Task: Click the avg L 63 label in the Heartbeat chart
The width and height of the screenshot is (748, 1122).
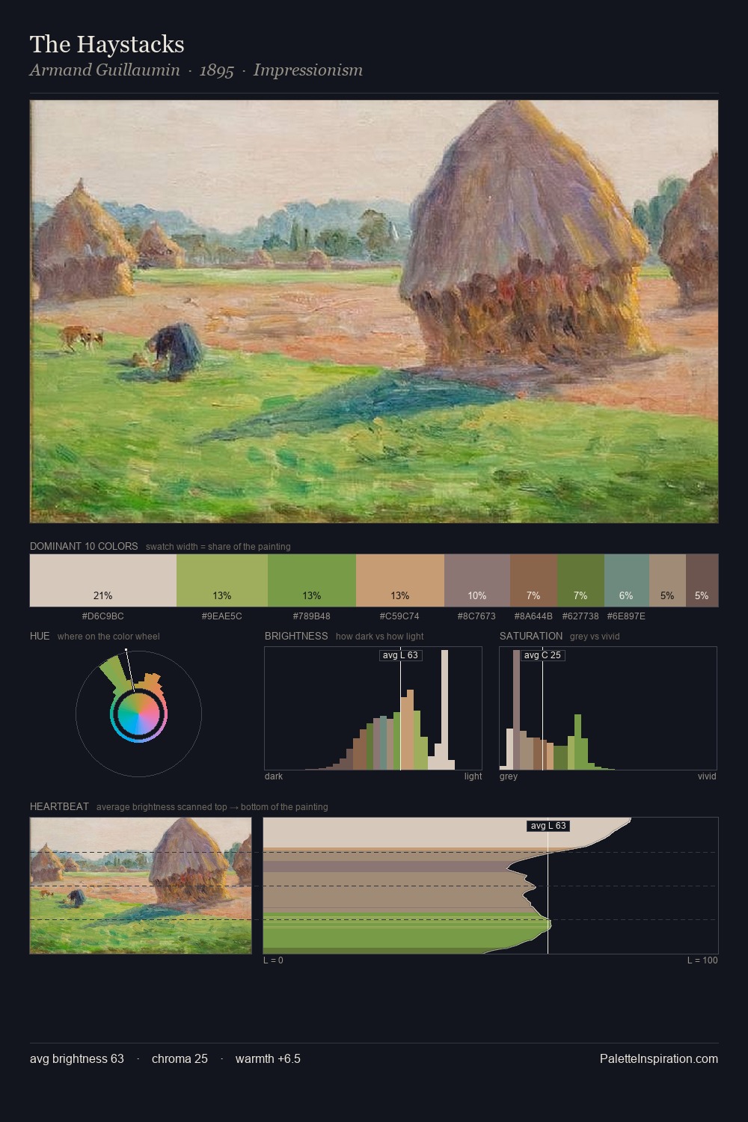Action: (x=548, y=826)
